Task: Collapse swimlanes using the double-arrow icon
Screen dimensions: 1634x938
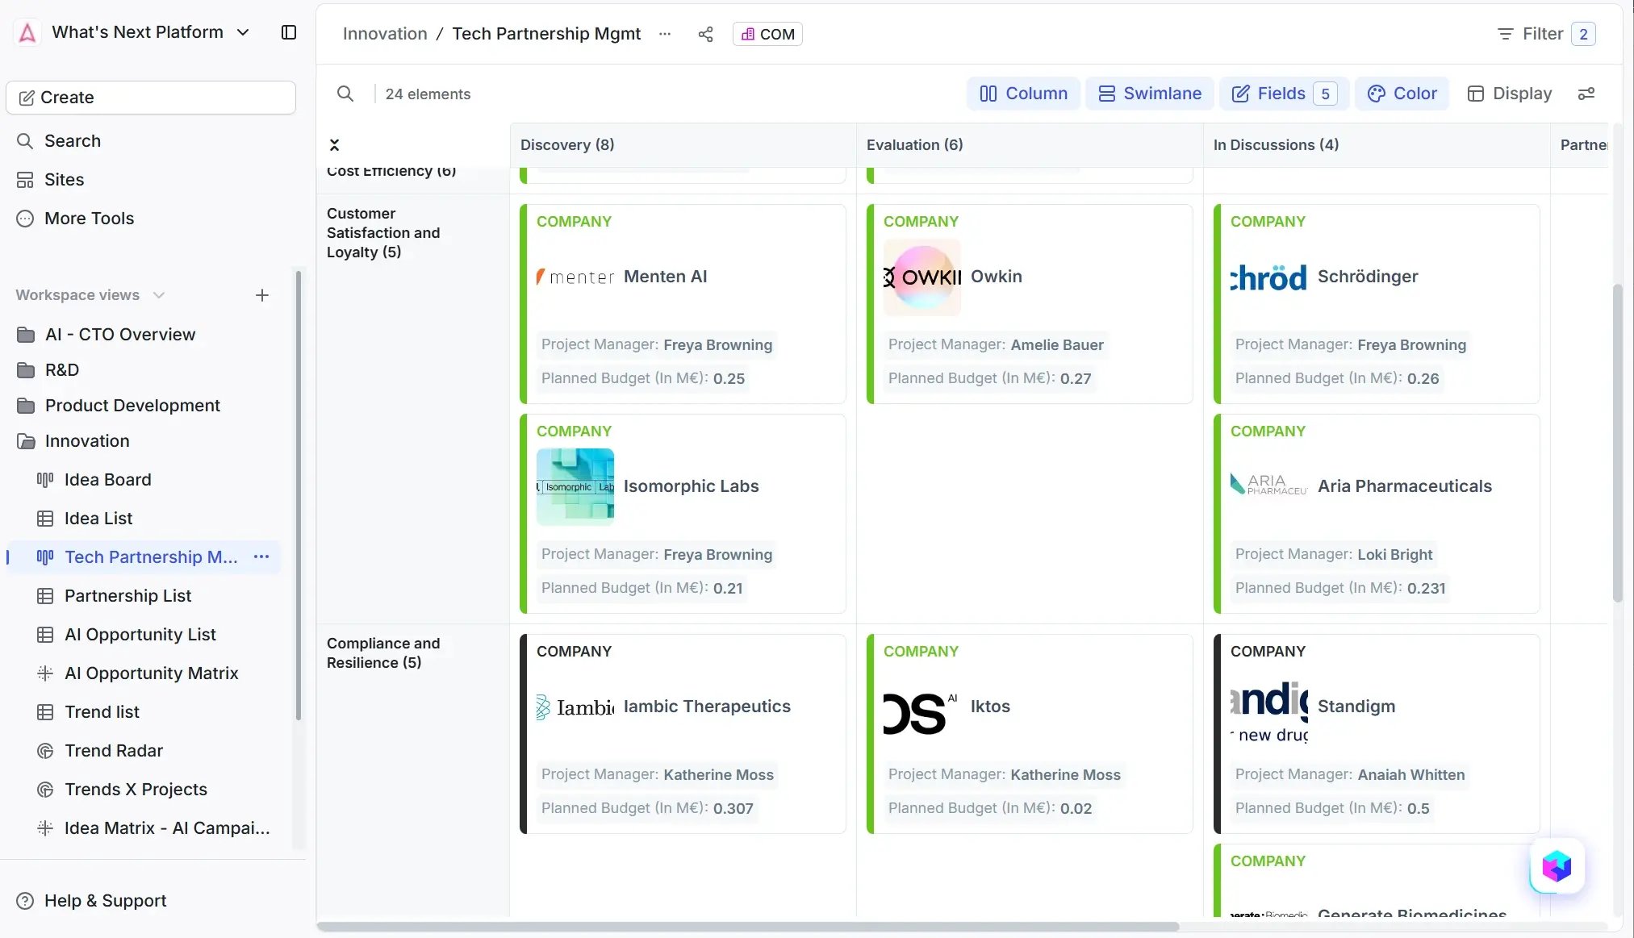Action: coord(335,144)
